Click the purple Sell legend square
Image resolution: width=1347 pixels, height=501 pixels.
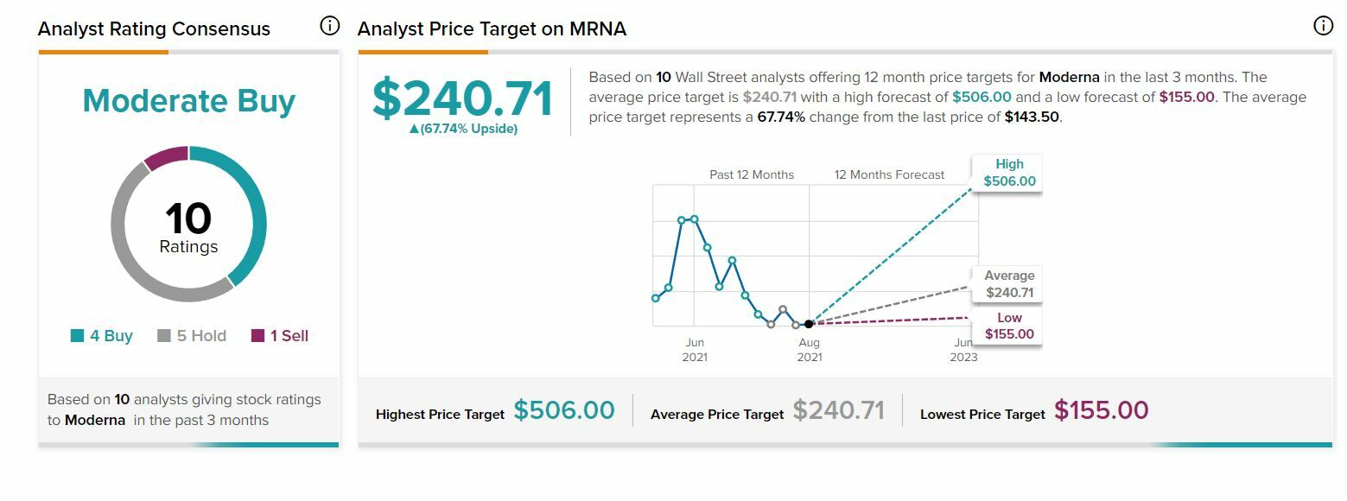pyautogui.click(x=257, y=336)
